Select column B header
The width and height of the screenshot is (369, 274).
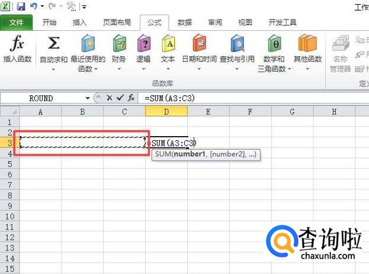point(82,111)
